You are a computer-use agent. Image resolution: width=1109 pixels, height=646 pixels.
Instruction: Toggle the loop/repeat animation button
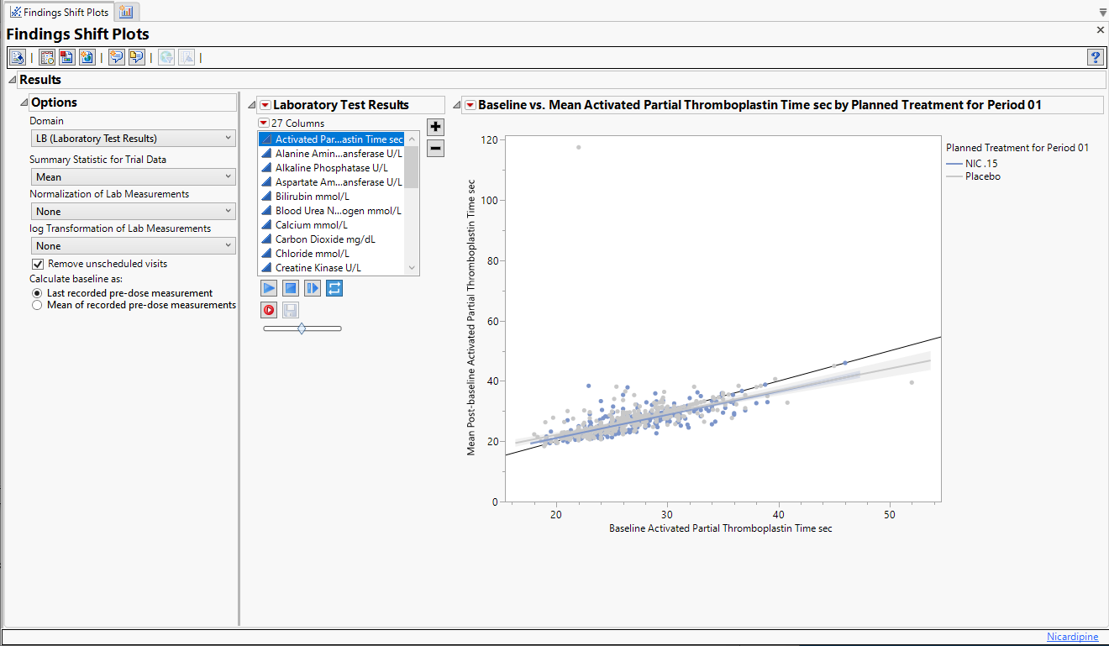334,288
